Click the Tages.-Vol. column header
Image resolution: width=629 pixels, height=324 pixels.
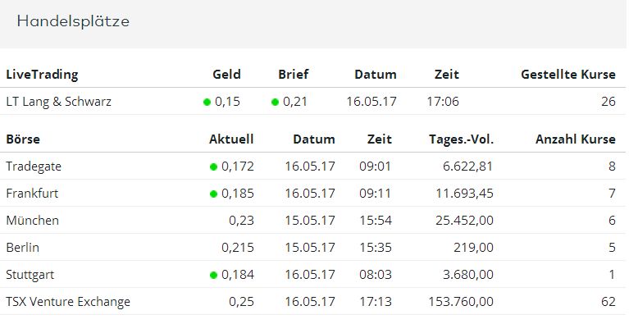click(x=462, y=139)
